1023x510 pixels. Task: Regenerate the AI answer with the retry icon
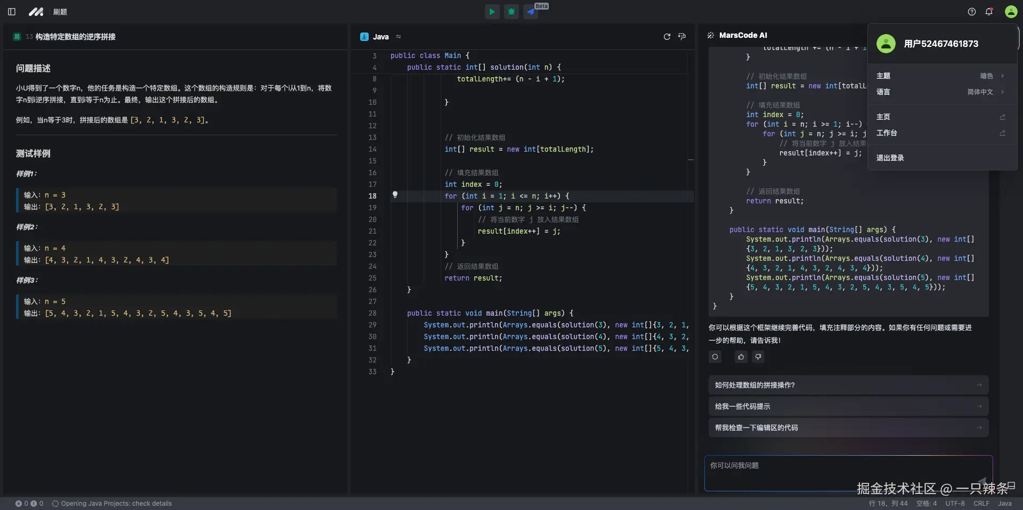click(715, 357)
